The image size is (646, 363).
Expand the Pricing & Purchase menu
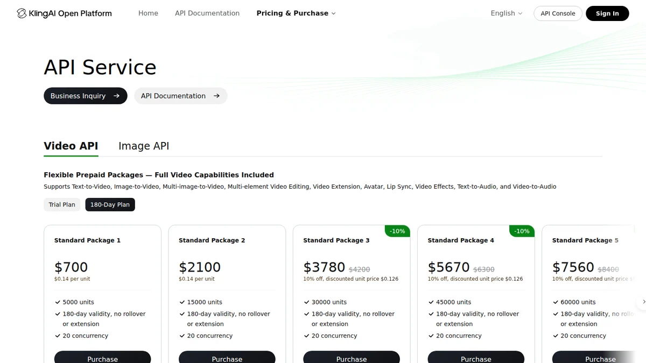pyautogui.click(x=296, y=13)
